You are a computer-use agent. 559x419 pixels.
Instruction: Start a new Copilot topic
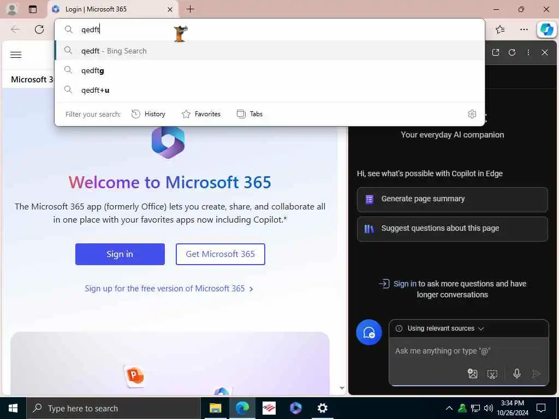click(369, 332)
